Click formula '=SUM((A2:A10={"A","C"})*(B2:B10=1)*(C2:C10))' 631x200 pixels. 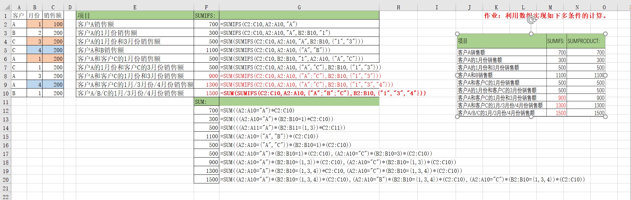286,145
